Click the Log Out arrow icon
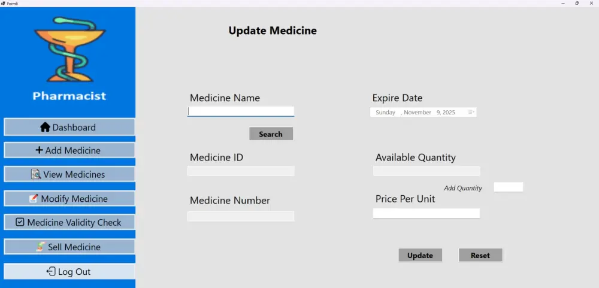Screen dimensions: 599x288 51,271
